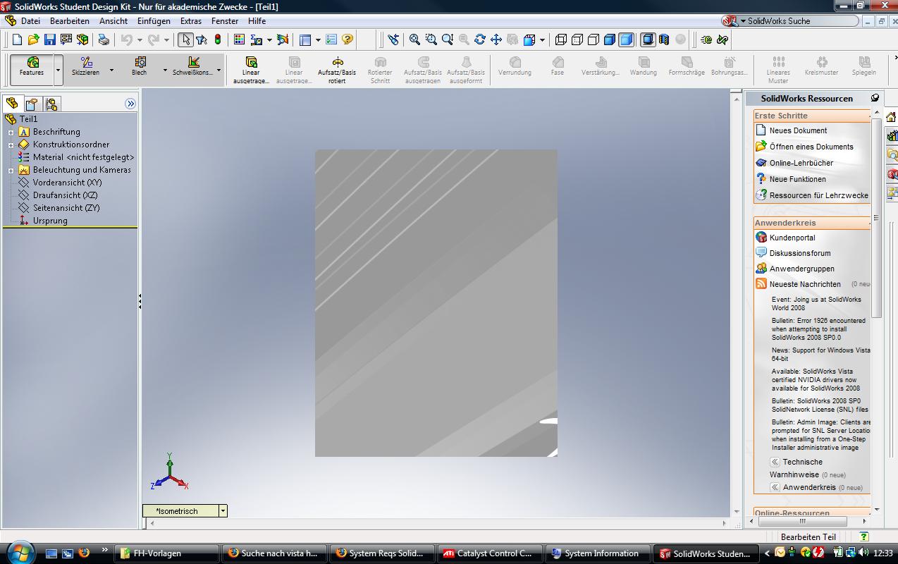Open the view orientation cube dropdown

click(542, 40)
